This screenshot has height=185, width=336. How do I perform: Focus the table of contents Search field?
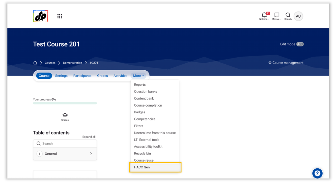(65, 144)
